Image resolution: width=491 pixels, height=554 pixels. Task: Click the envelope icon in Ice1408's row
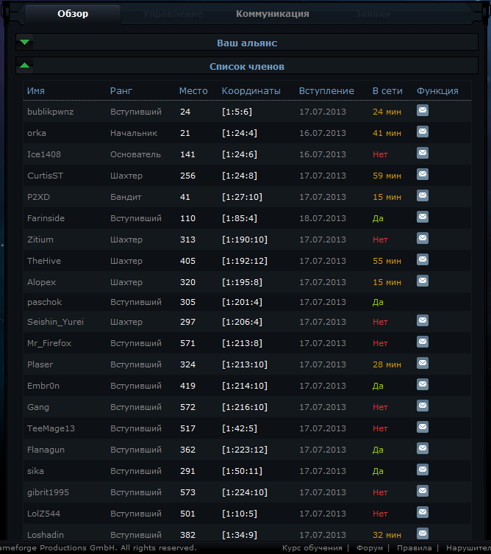423,154
